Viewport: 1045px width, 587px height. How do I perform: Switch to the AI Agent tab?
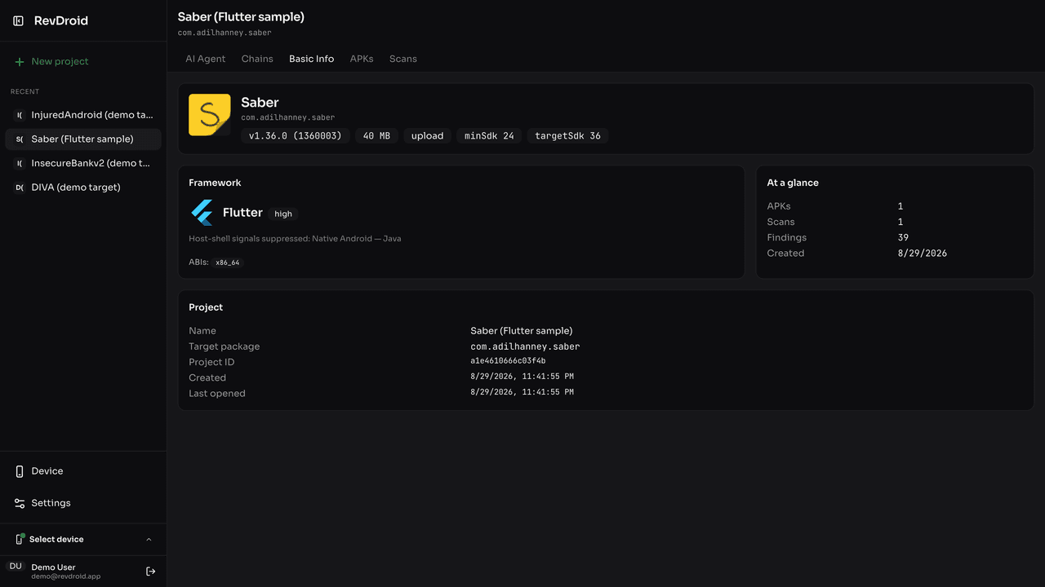[206, 59]
